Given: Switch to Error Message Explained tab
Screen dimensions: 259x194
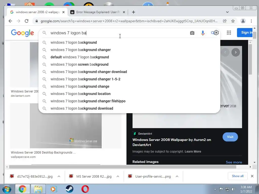Looking at the screenshot, I should [x=98, y=12].
